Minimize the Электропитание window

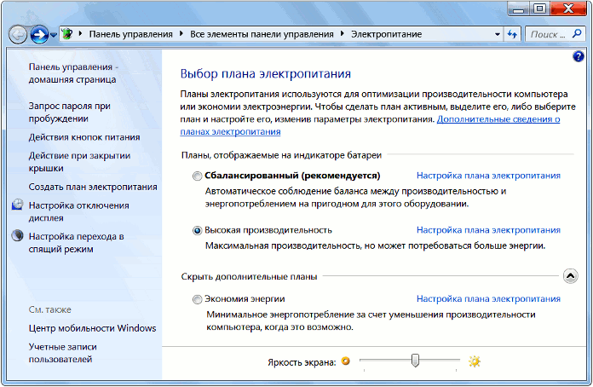tap(519, 9)
